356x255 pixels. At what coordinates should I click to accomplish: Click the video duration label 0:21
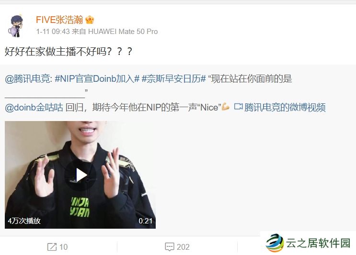pyautogui.click(x=146, y=221)
